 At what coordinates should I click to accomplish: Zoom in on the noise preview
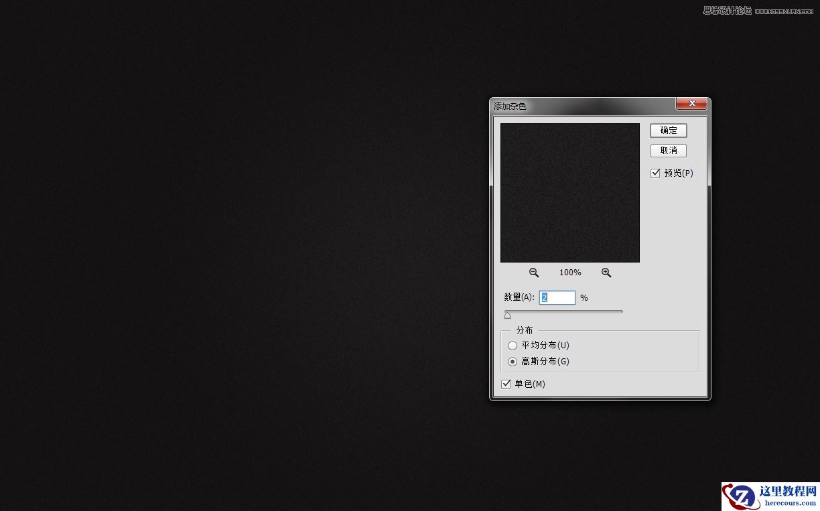[x=606, y=273]
